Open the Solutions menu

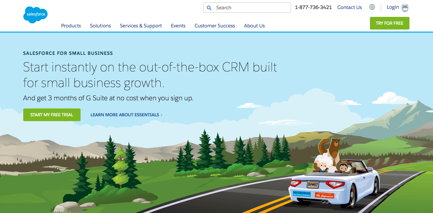coord(100,26)
